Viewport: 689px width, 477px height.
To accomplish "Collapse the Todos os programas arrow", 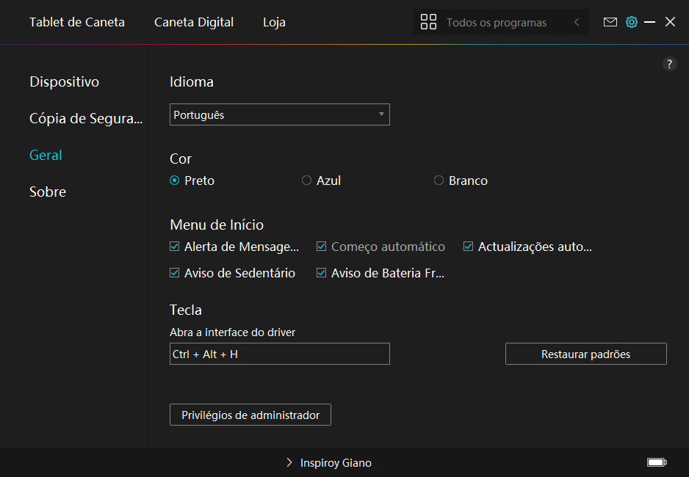I will (x=577, y=22).
